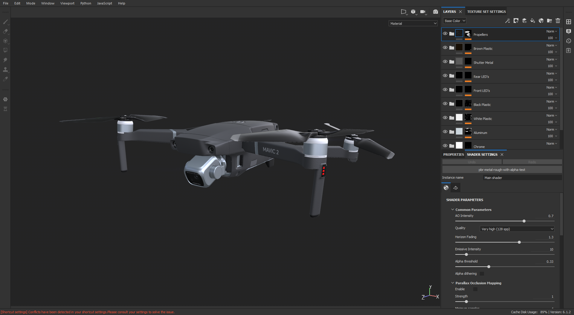Open the Quality dropdown in shader parameters
This screenshot has width=574, height=315.
click(517, 229)
